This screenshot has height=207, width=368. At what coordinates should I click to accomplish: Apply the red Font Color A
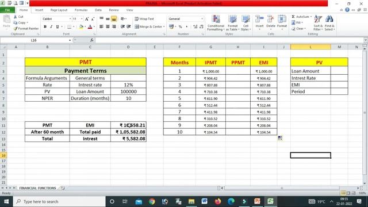90,27
